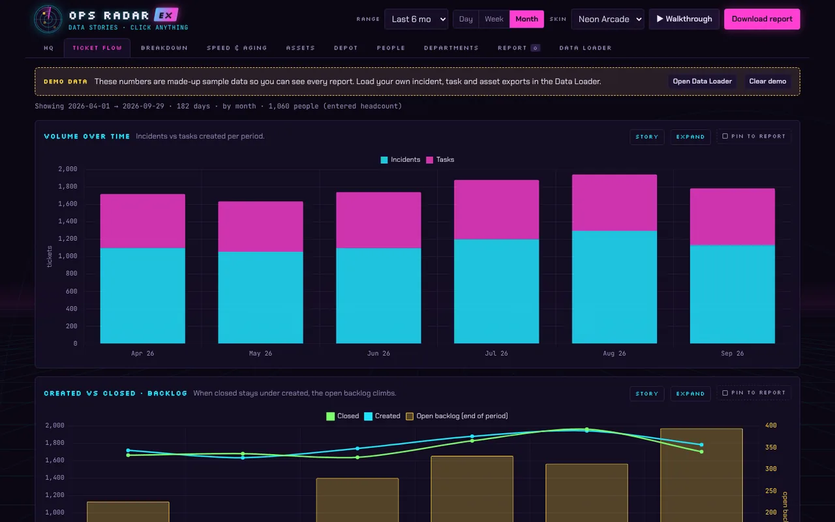Expand the Volume Over Time chart
The image size is (835, 522).
[x=690, y=137]
